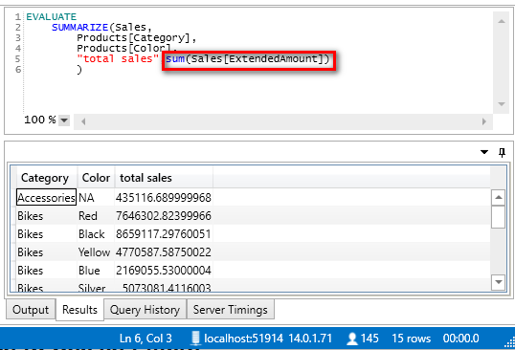
Task: Open the 100 % zoom dropdown
Action: (64, 120)
